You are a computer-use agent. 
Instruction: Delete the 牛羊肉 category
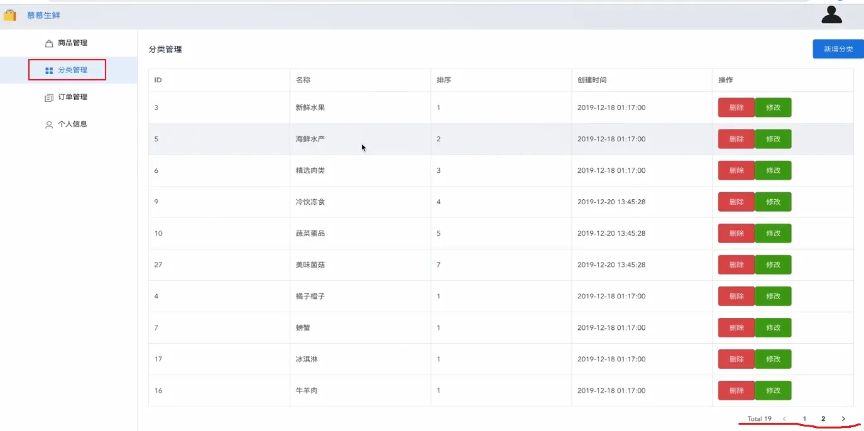(736, 390)
